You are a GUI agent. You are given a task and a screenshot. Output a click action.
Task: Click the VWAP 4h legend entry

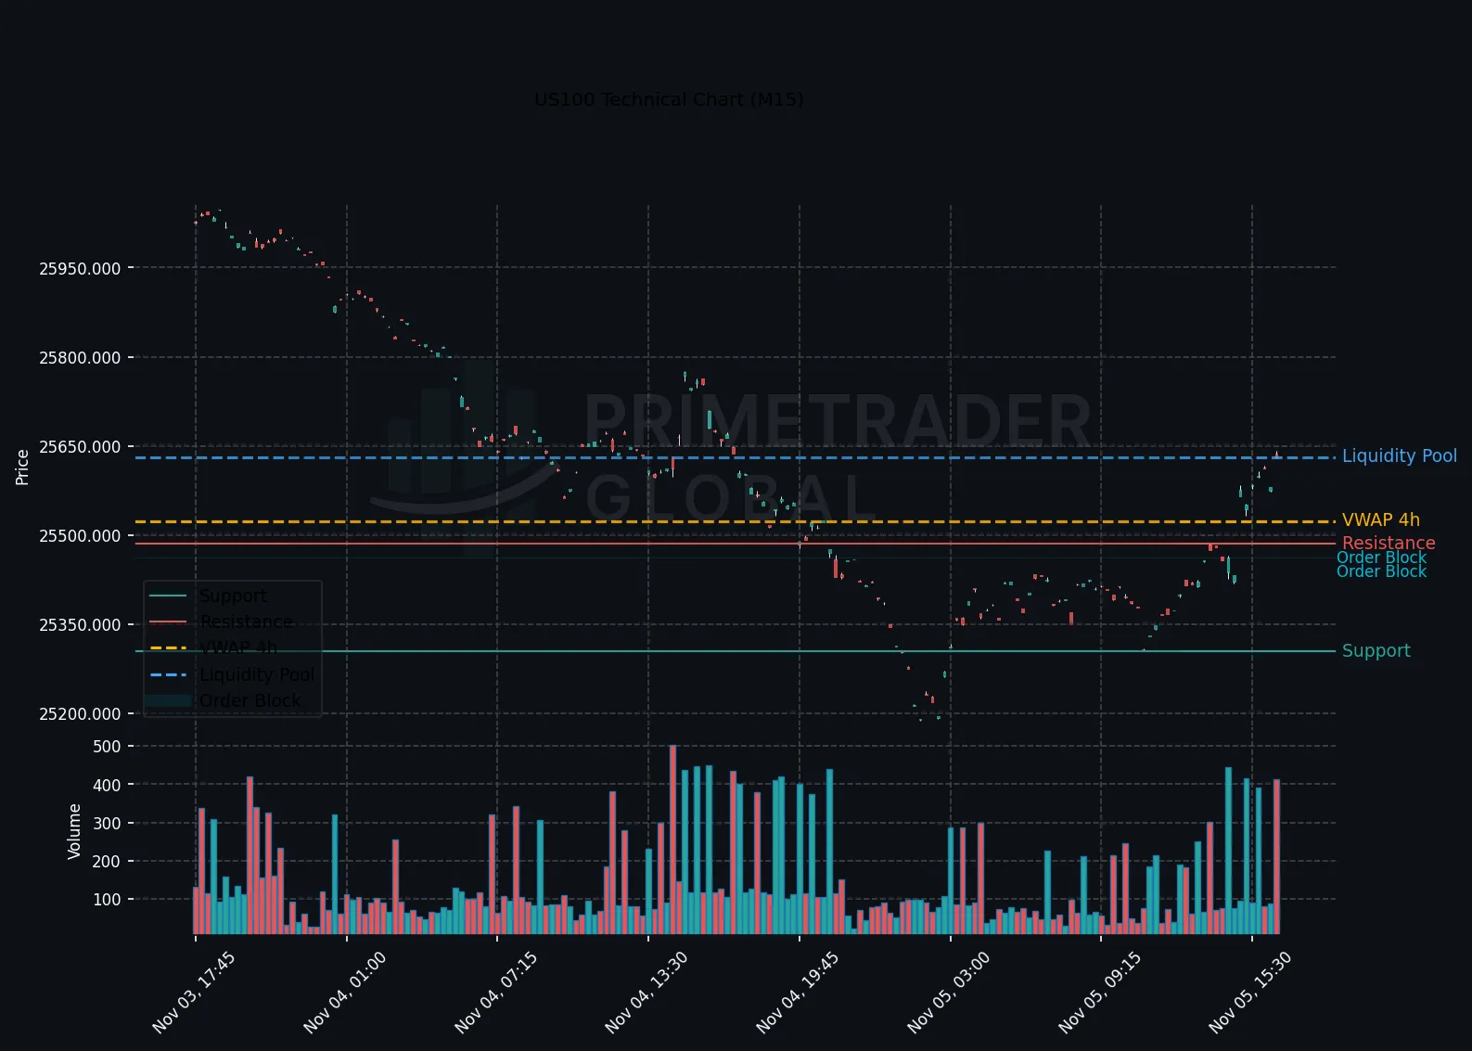238,647
